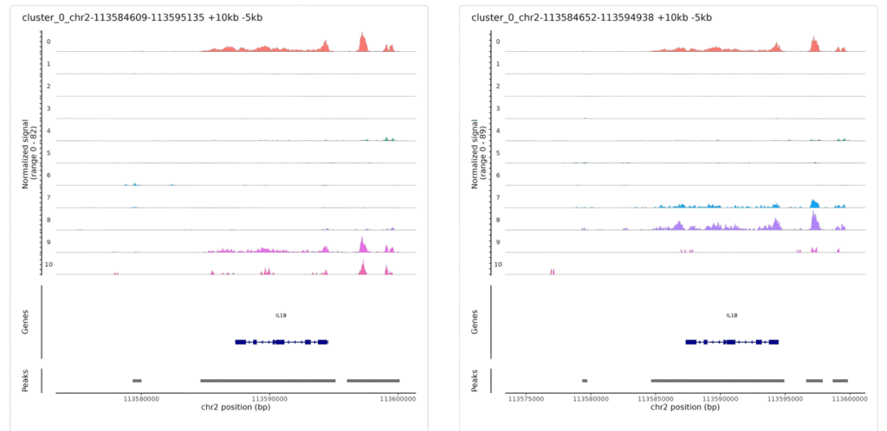Click the blue signal in right plot track 7
The width and height of the screenshot is (887, 431).
813,203
